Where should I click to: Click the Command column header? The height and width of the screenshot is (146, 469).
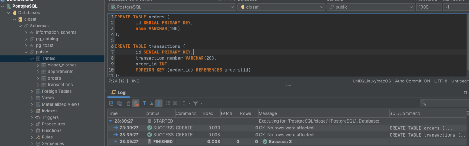(x=189, y=113)
